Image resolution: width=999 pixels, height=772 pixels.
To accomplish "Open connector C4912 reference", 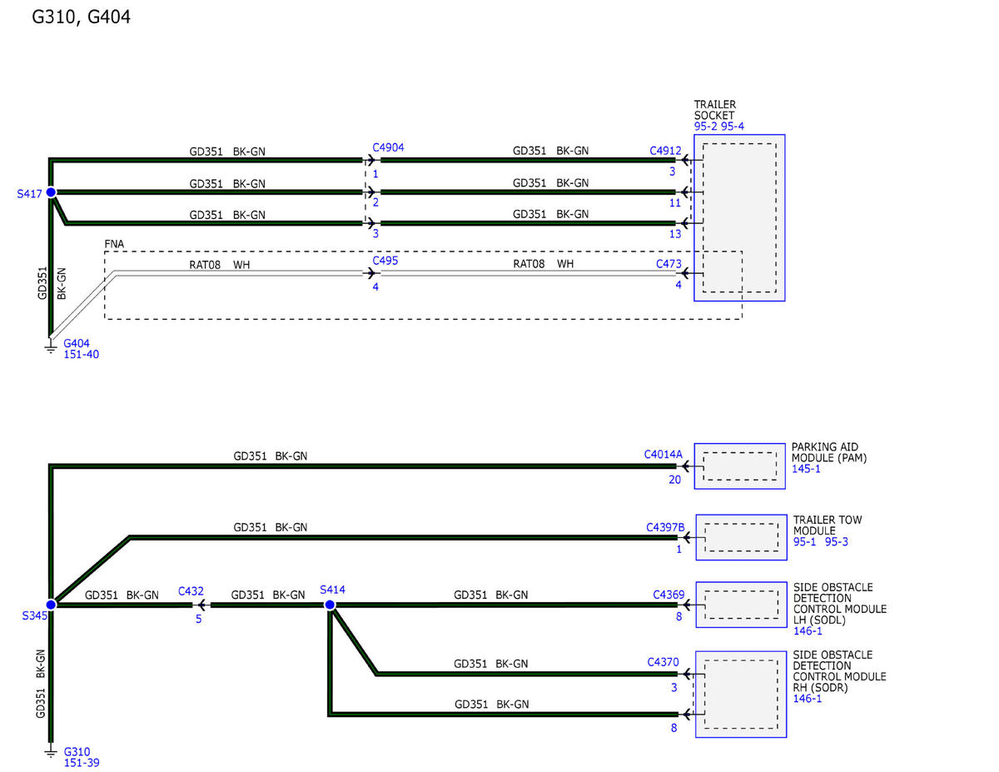I will tap(665, 152).
